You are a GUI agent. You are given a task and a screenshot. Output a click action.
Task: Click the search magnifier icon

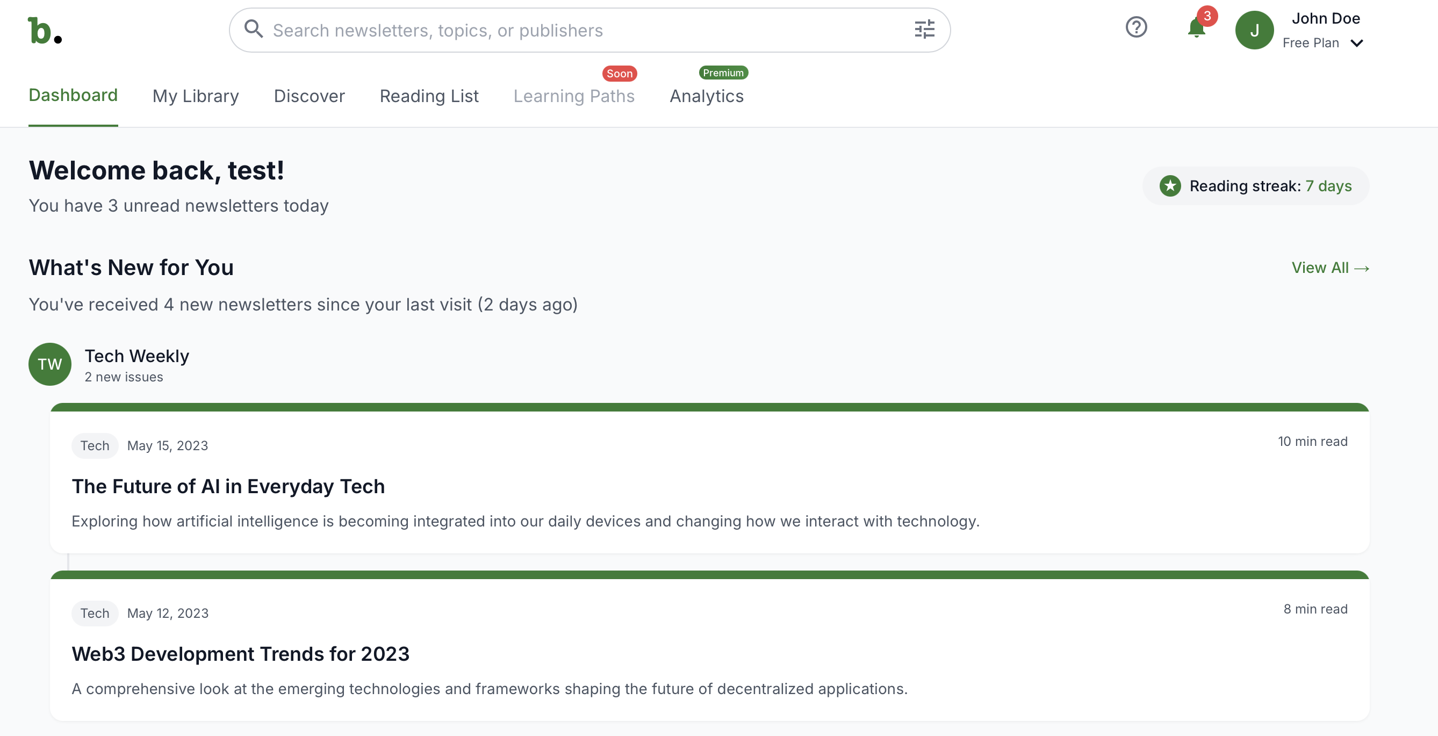(254, 29)
